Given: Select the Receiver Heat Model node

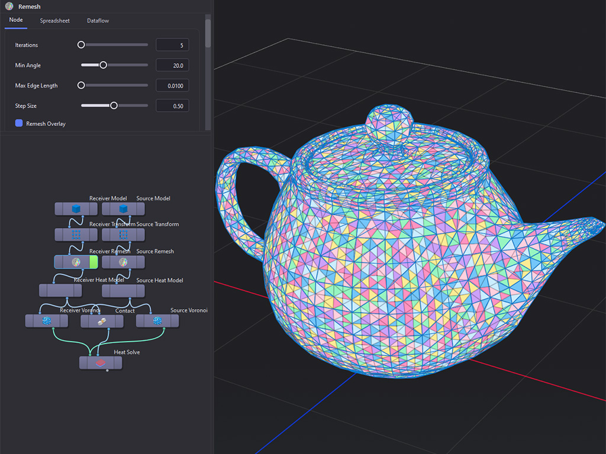Looking at the screenshot, I should [61, 290].
